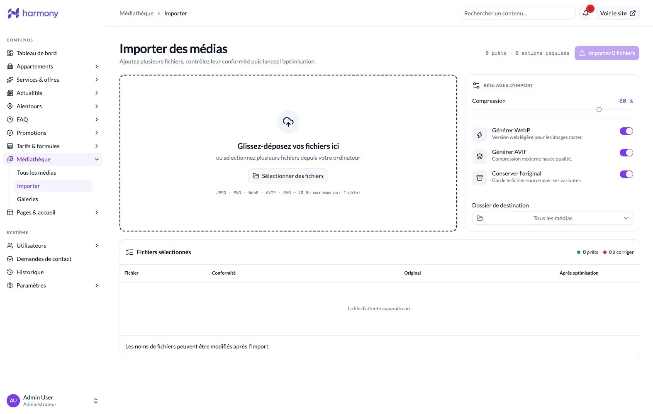Click the FAQ question mark icon
This screenshot has height=414, width=653.
click(x=10, y=119)
